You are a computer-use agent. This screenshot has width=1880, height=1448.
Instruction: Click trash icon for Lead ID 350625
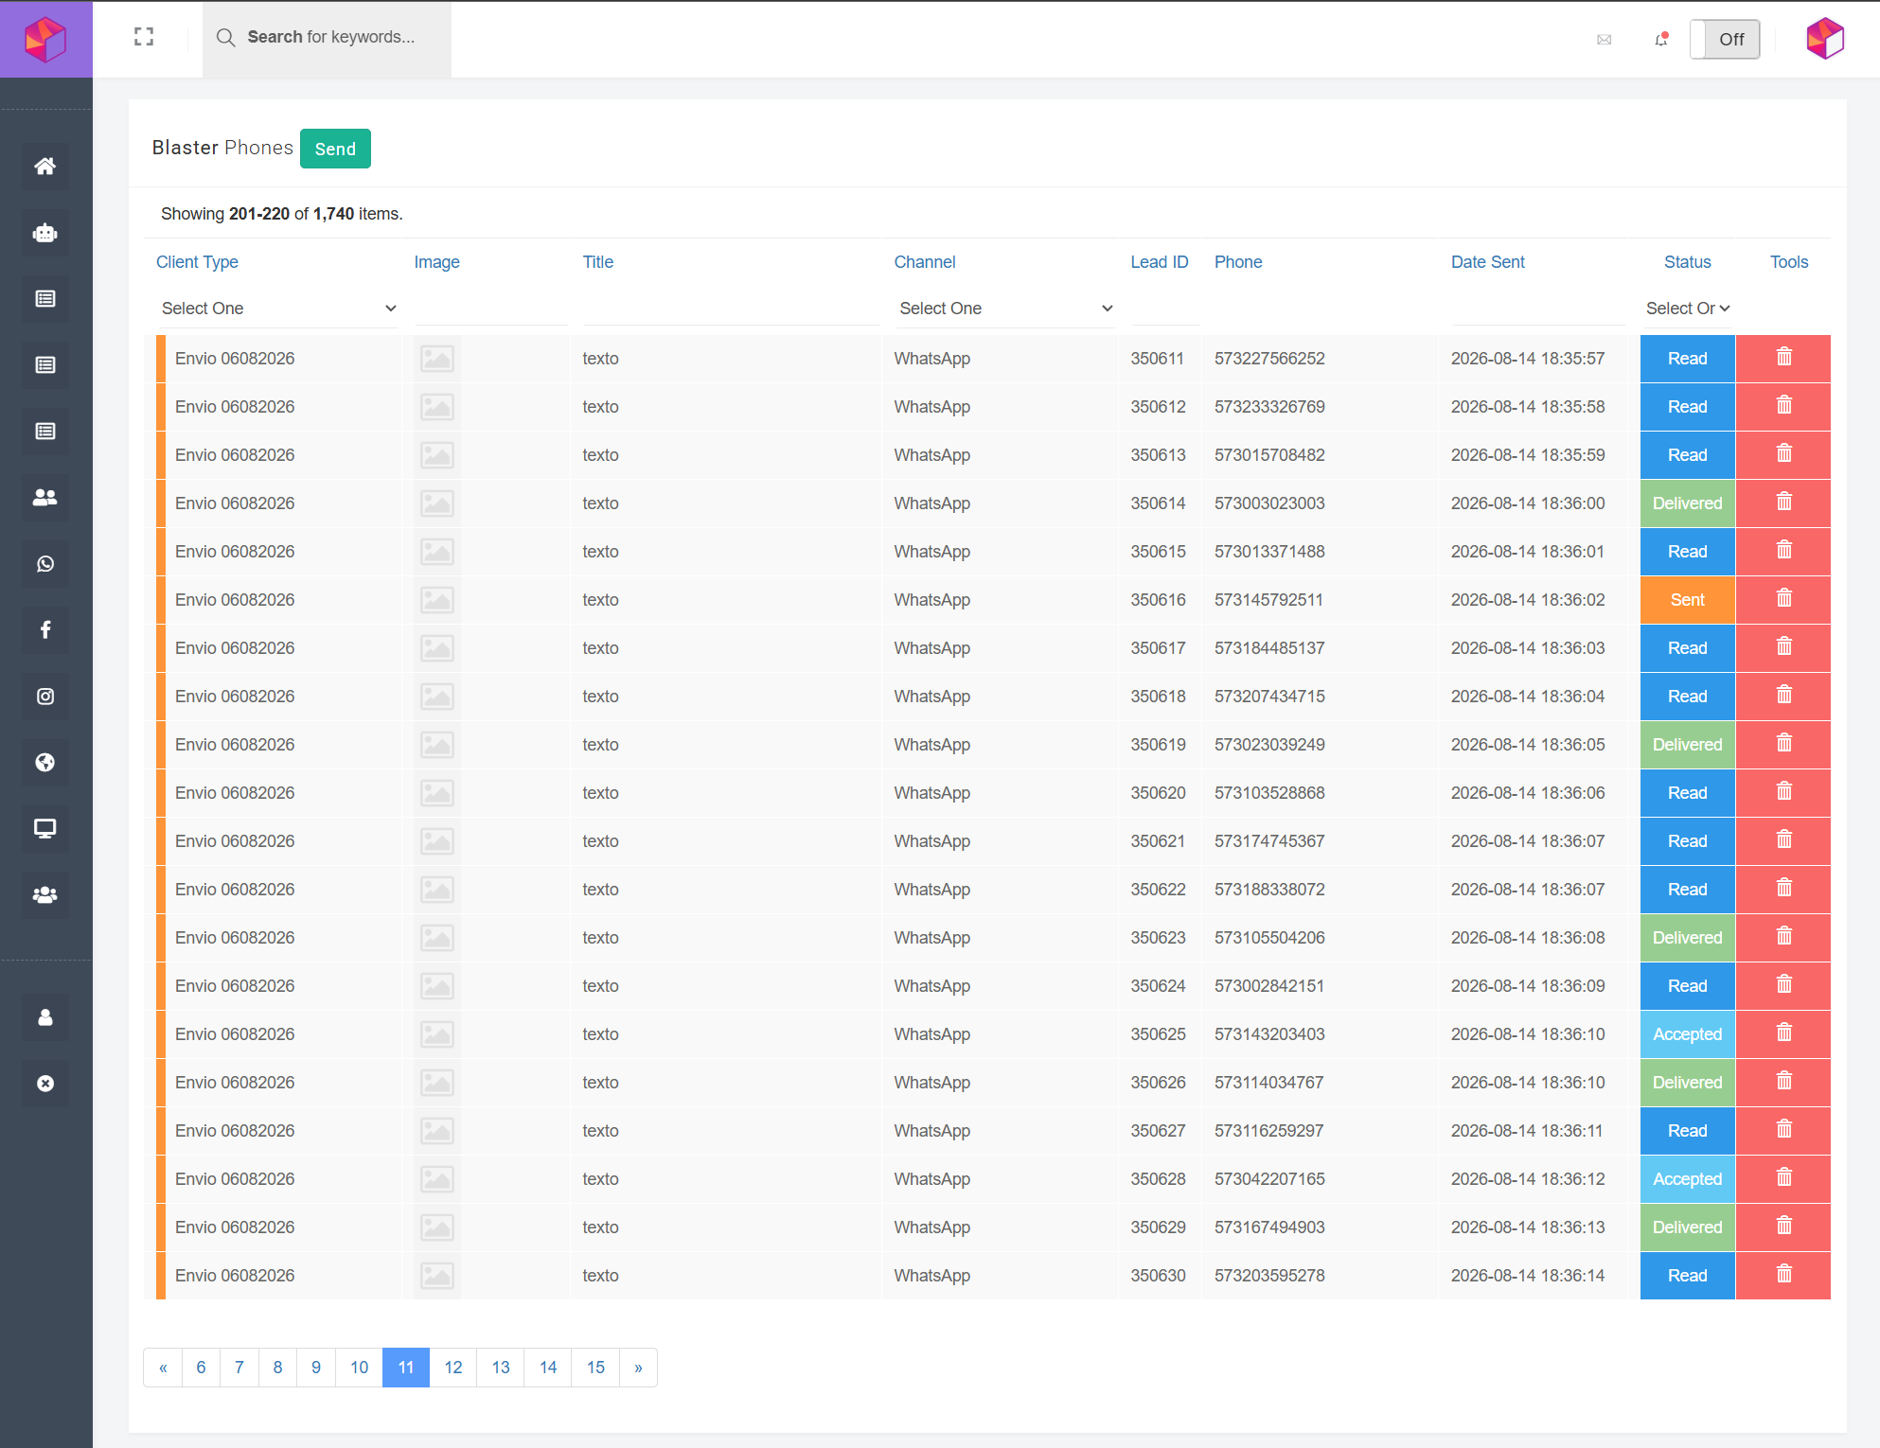(x=1783, y=1033)
